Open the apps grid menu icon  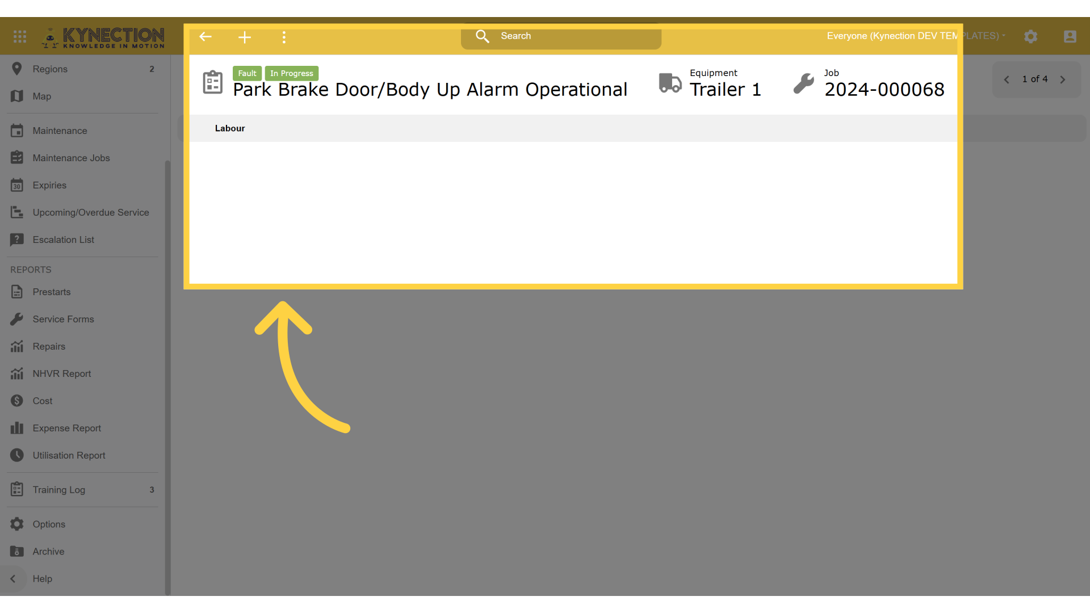(20, 36)
